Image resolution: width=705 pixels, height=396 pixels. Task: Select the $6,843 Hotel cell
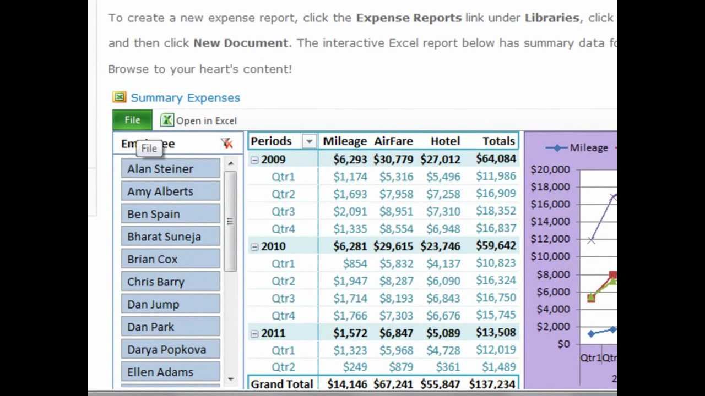point(443,298)
